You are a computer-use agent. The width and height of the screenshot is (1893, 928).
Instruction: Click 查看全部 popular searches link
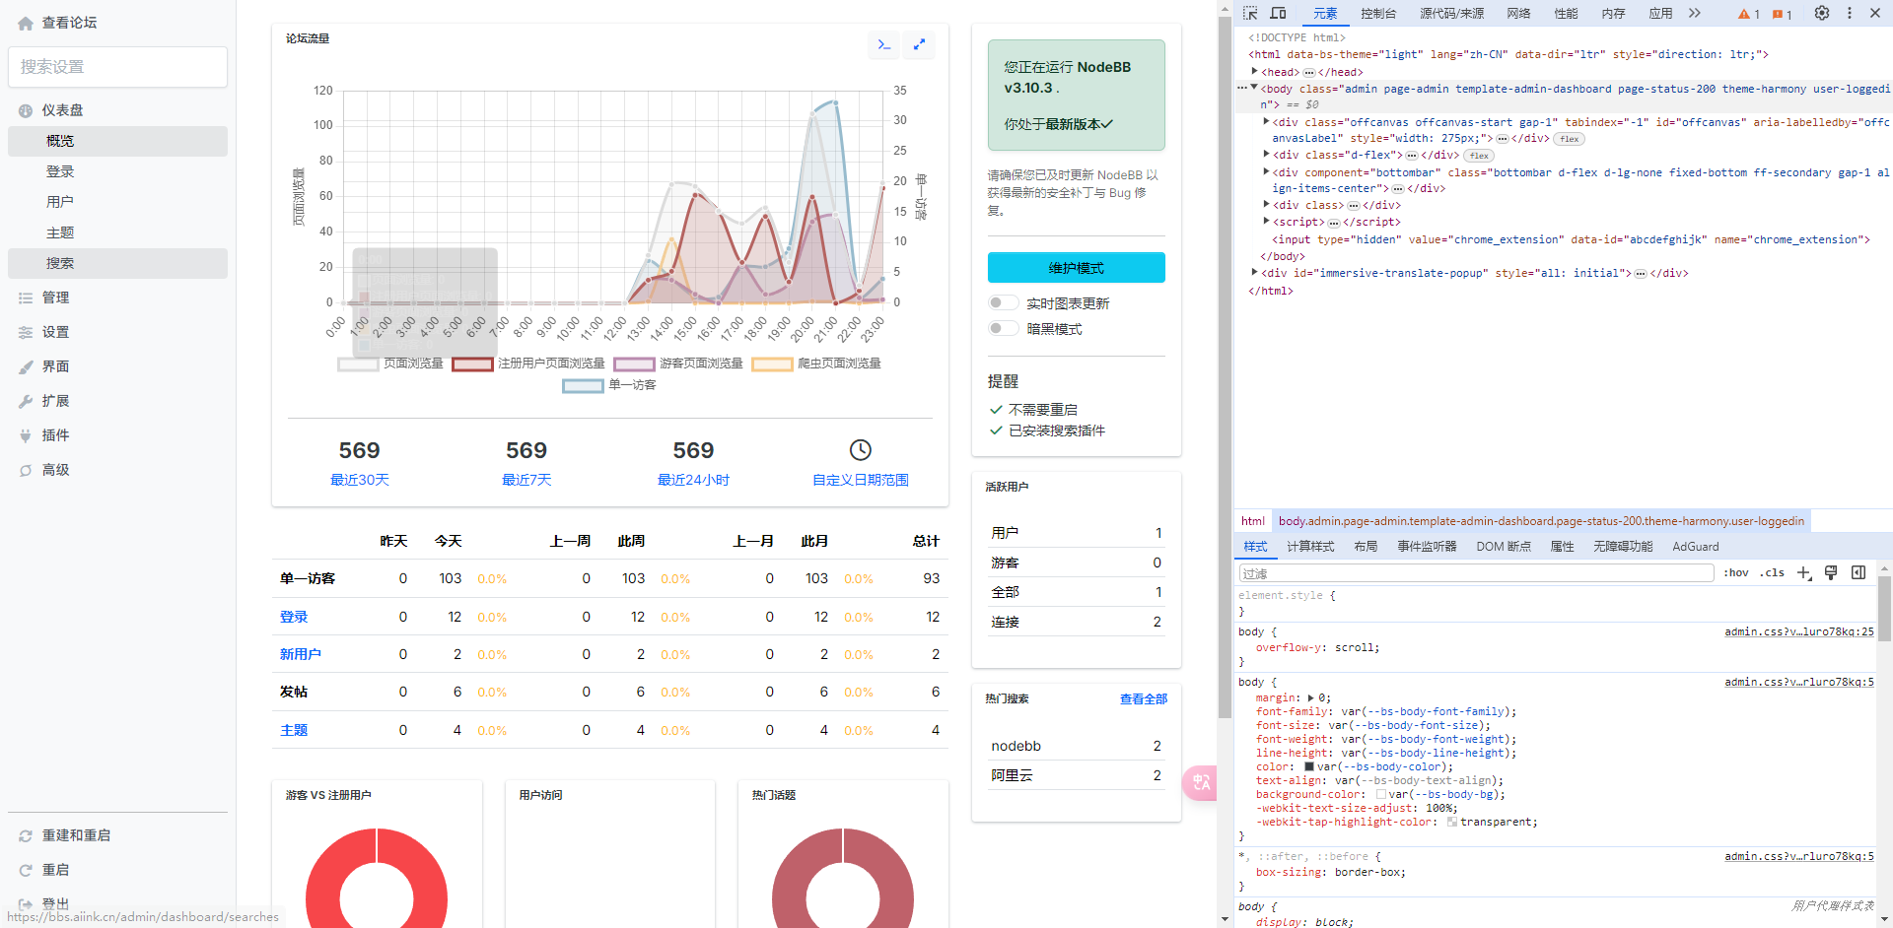(1144, 699)
